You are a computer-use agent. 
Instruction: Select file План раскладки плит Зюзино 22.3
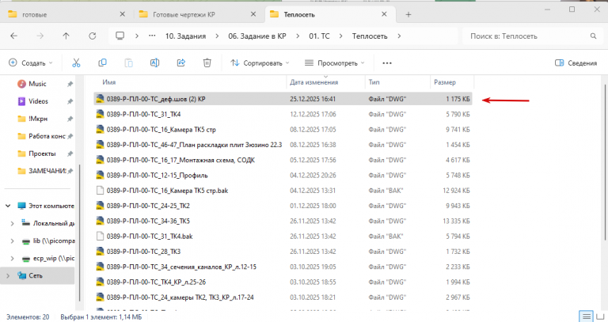click(x=283, y=145)
